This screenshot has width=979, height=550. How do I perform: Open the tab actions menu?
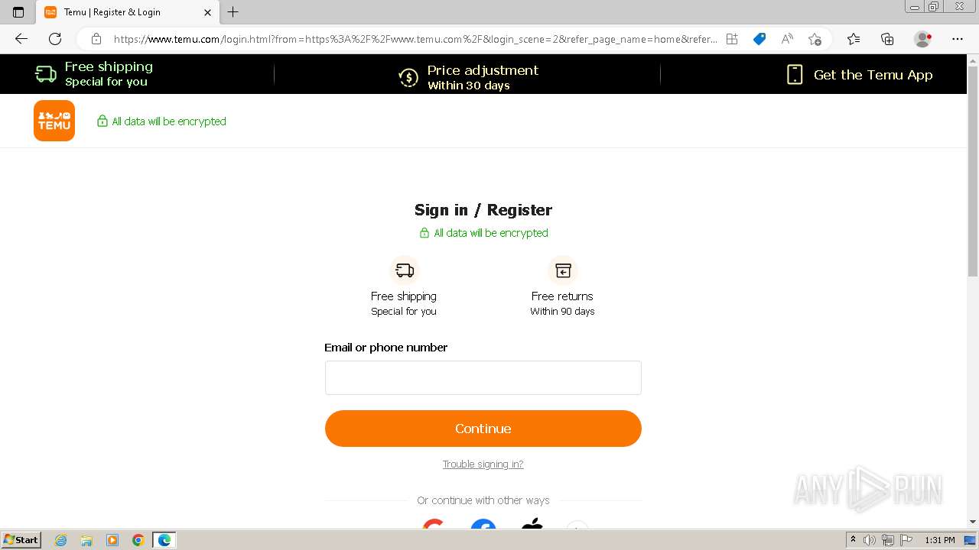pyautogui.click(x=18, y=12)
